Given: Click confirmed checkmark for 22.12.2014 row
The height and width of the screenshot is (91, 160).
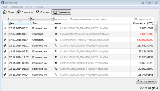Looking at the screenshot, I should (5, 45).
